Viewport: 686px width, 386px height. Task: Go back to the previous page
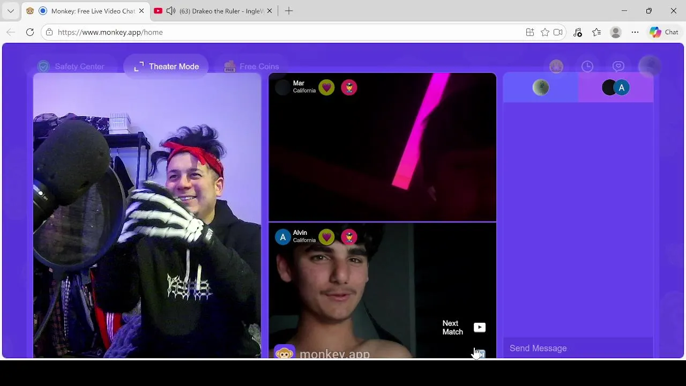11,32
